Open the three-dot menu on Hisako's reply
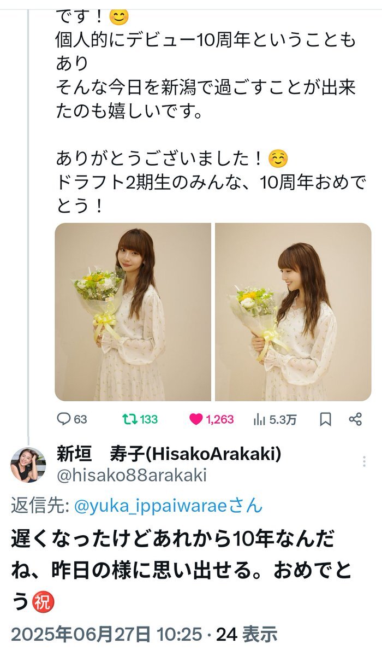This screenshot has height=656, width=382. 364,462
